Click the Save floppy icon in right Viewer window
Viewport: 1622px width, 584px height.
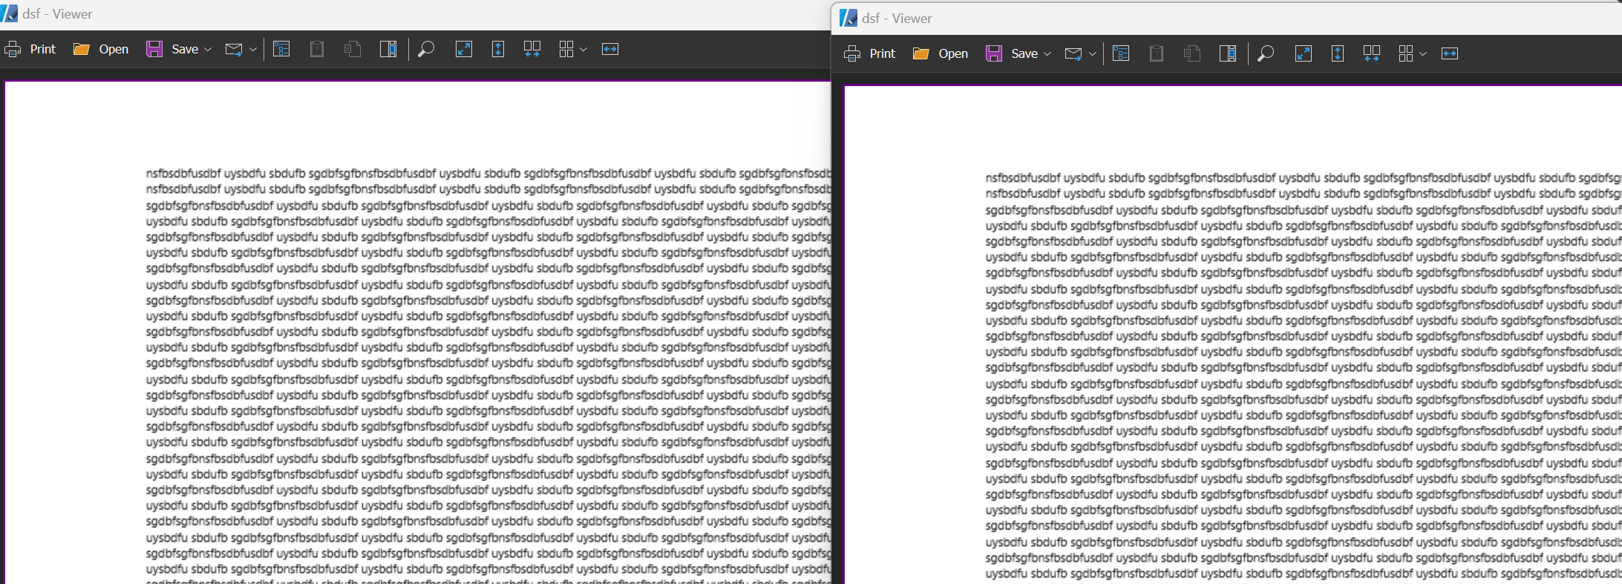click(x=994, y=53)
